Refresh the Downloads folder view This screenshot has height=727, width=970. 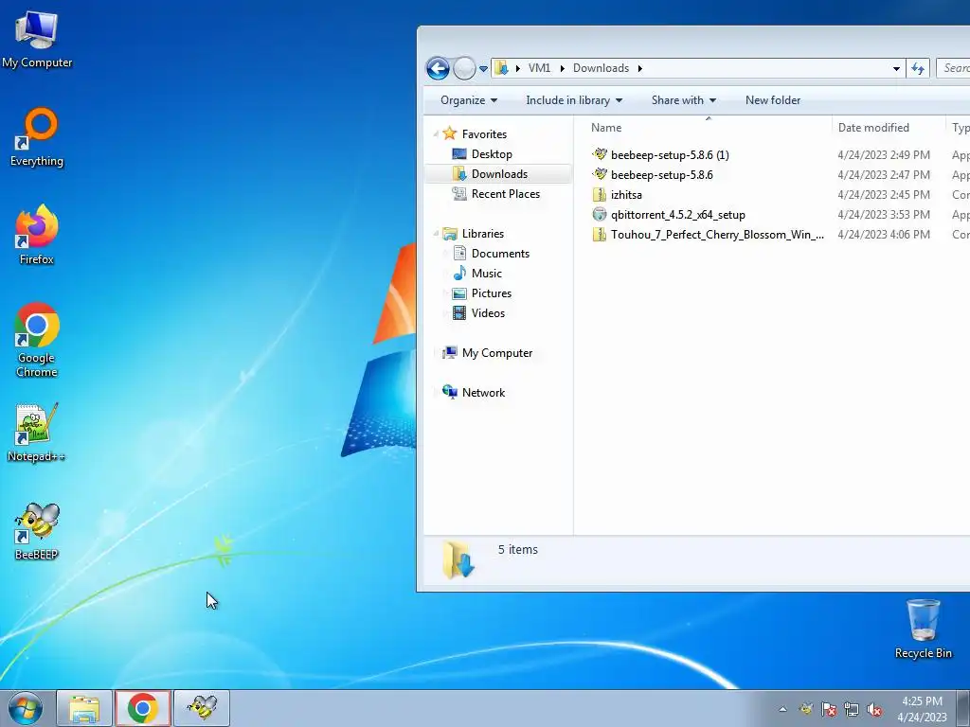pyautogui.click(x=918, y=68)
